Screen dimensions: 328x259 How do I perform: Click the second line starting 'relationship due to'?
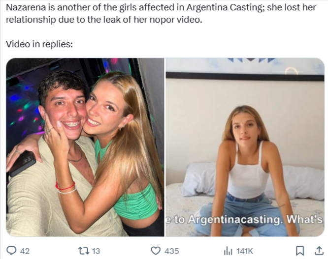[x=104, y=20]
